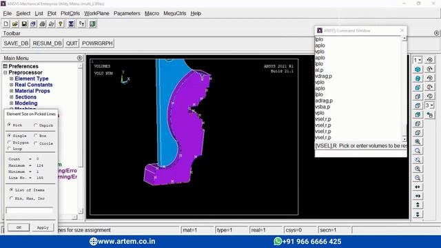This screenshot has width=441, height=248.
Task: Click the Box Zoom magnifier icon
Action: (x=418, y=151)
